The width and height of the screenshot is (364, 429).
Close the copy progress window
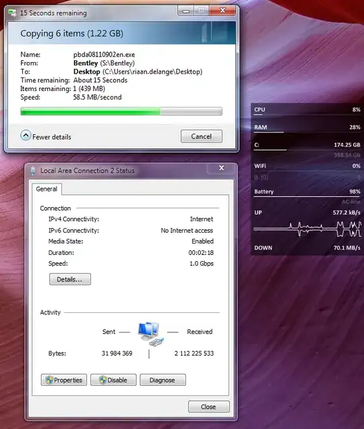point(222,11)
